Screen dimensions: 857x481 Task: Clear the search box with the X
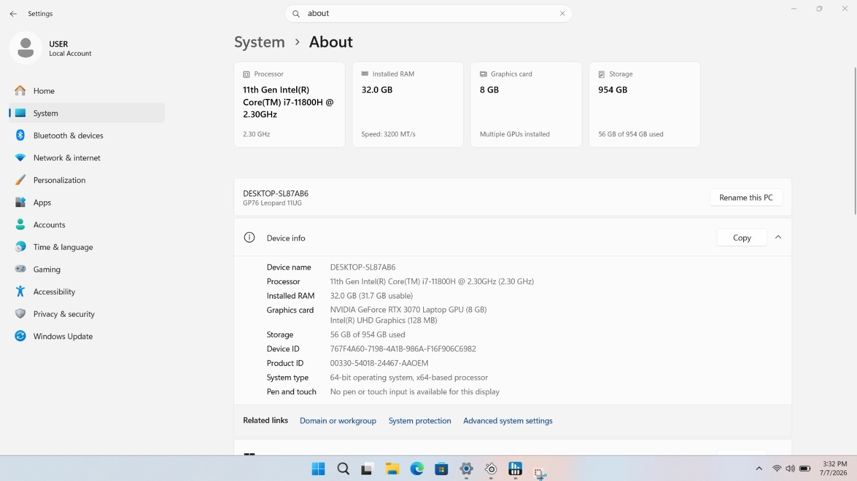(x=562, y=14)
